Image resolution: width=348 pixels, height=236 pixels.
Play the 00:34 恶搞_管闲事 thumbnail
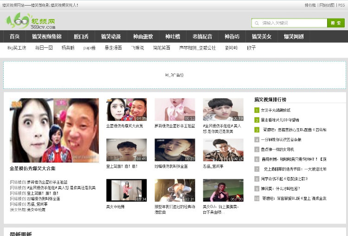pyautogui.click(x=223, y=150)
